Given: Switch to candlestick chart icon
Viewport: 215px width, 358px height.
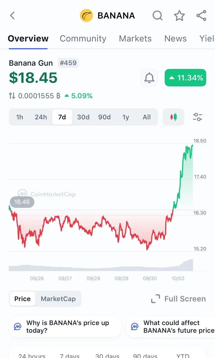Looking at the screenshot, I should point(174,117).
